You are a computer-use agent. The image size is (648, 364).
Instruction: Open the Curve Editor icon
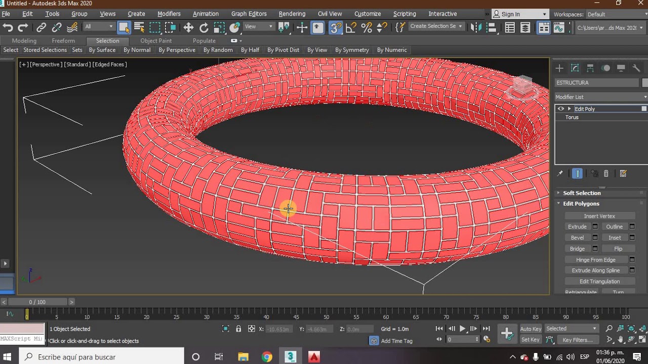click(559, 28)
